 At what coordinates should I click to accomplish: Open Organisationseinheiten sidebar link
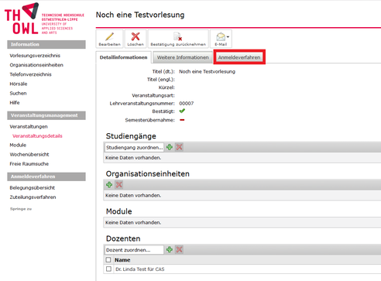point(36,65)
